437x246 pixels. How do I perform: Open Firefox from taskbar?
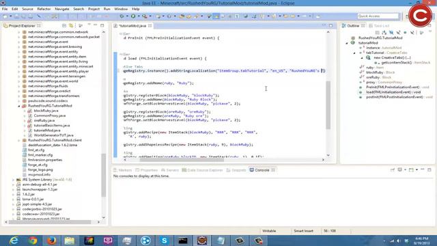coord(51,241)
